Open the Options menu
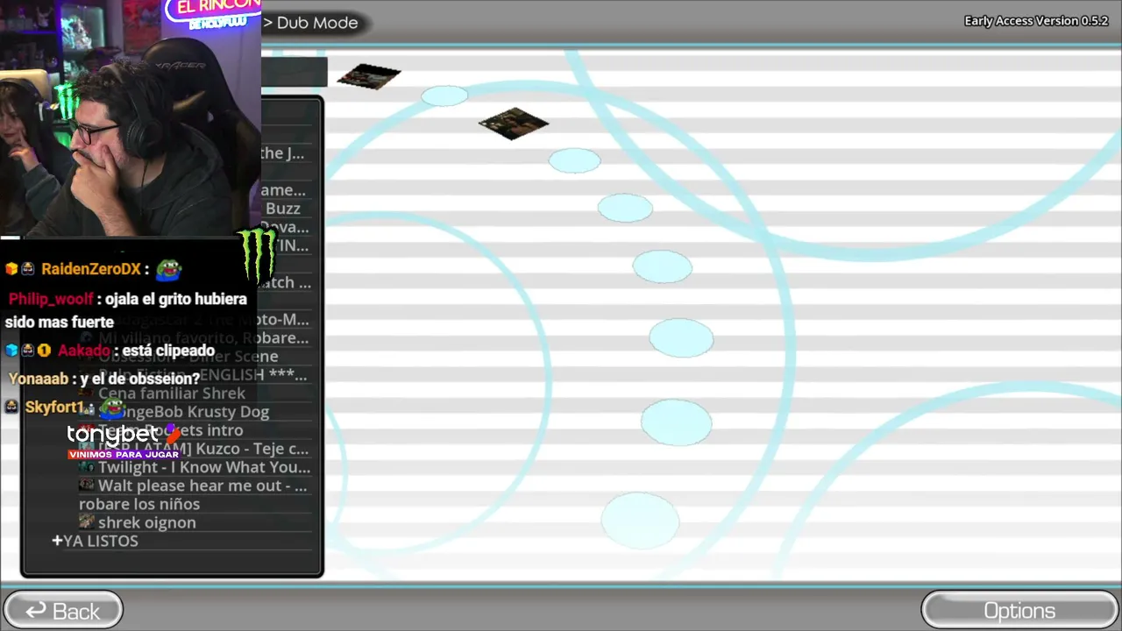 coord(1019,611)
